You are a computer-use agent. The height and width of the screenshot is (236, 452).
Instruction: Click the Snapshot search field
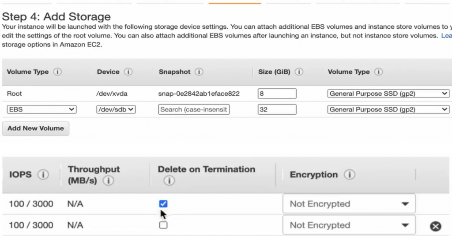coord(194,109)
